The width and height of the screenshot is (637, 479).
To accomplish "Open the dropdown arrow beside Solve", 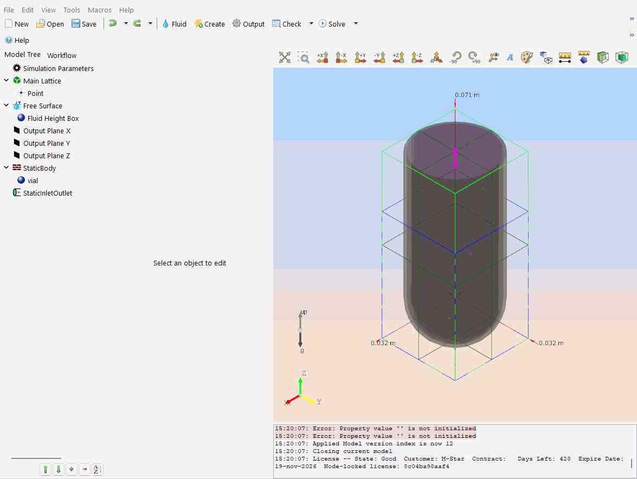I will pyautogui.click(x=356, y=24).
